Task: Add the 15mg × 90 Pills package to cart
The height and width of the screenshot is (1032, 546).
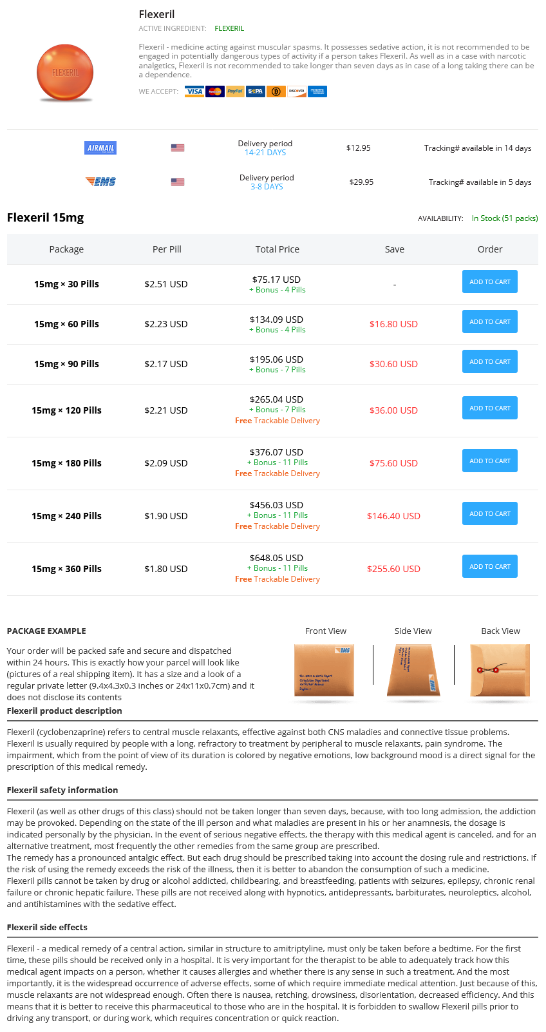Action: pos(490,362)
